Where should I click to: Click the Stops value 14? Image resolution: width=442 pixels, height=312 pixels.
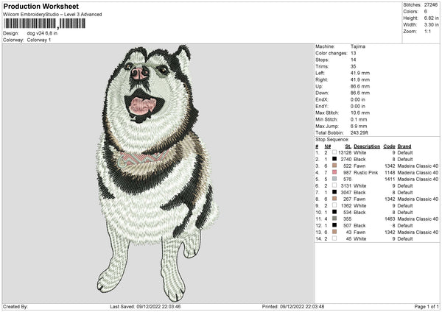(x=353, y=60)
